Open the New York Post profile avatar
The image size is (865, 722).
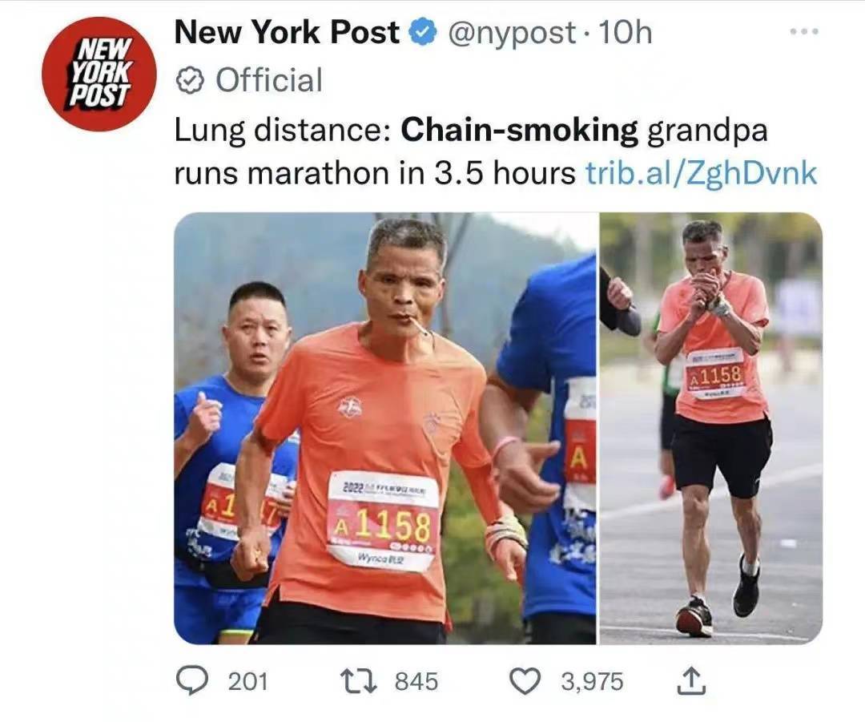[99, 74]
